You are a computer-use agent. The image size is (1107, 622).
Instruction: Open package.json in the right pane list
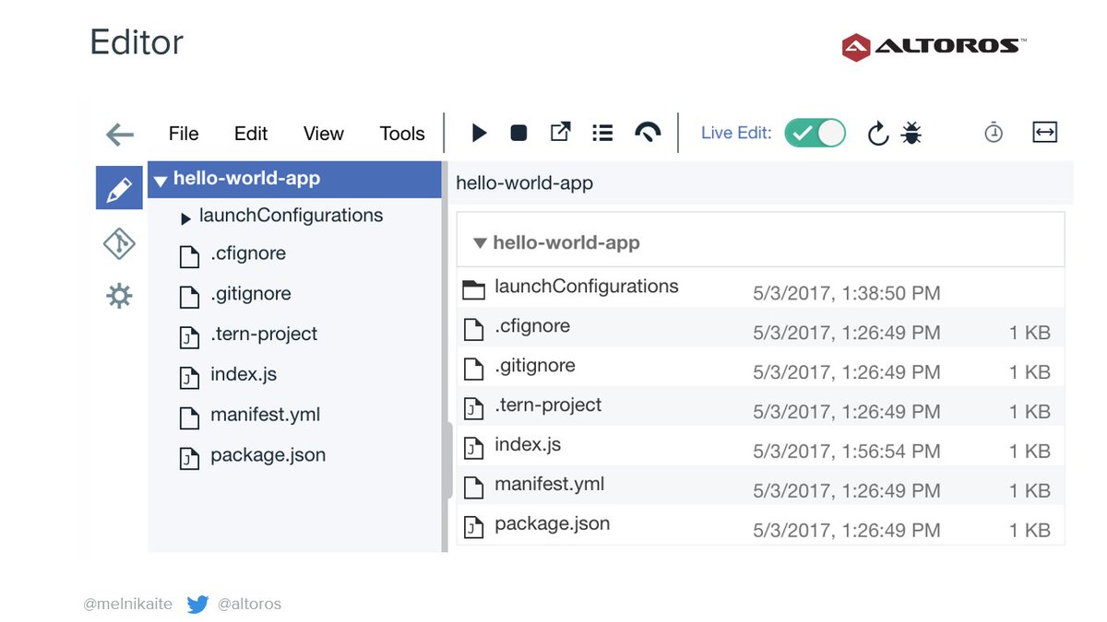coord(553,524)
